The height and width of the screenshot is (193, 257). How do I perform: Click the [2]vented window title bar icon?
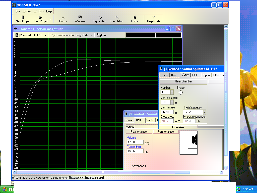click(161, 69)
